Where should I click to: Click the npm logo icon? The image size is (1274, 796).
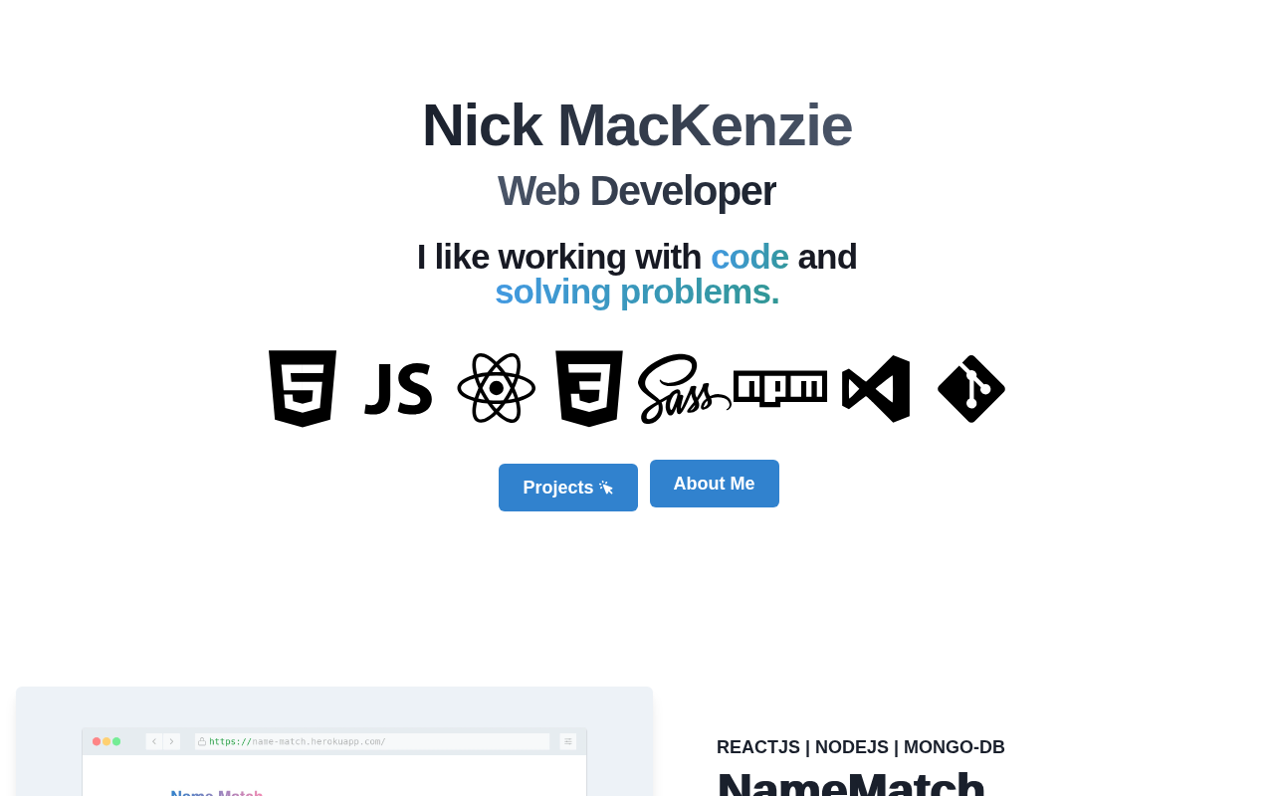click(x=780, y=389)
